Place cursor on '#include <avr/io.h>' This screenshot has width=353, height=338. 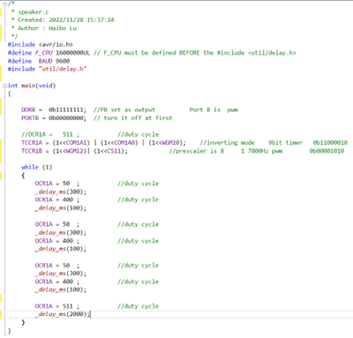(x=41, y=44)
